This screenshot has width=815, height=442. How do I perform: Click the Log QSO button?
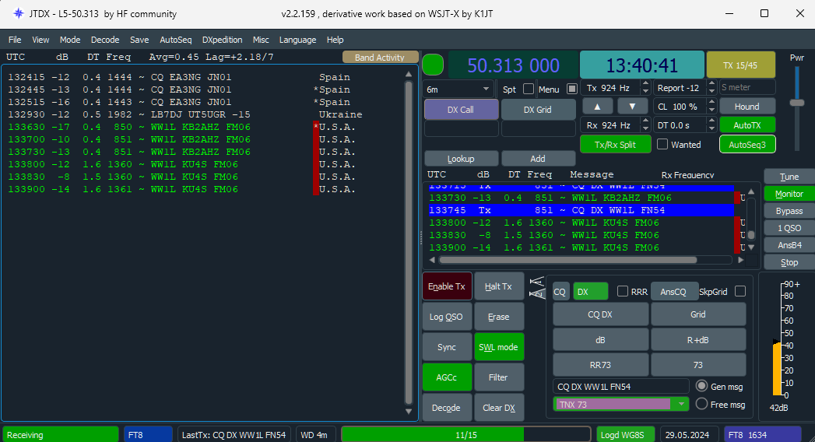tap(447, 317)
